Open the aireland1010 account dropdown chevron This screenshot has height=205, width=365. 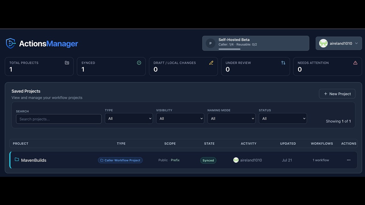(x=356, y=43)
